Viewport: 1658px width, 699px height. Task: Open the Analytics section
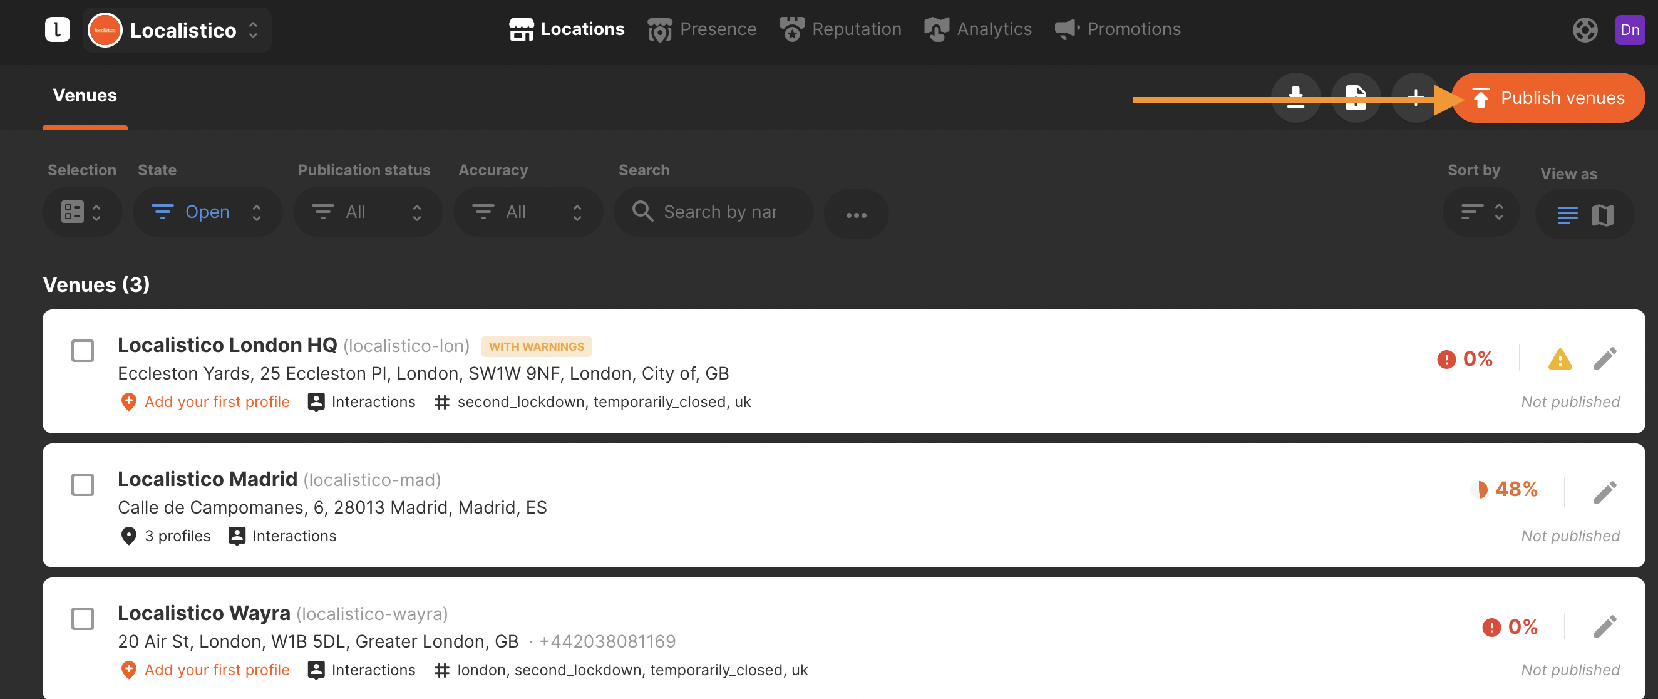coord(977,29)
